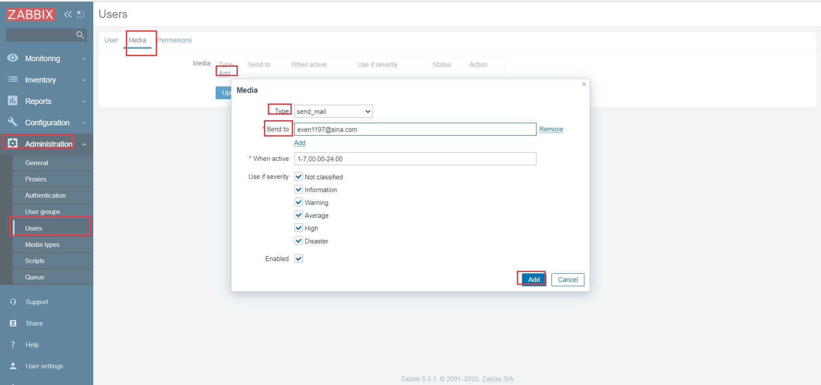Click the Monitoring eye icon
The image size is (821, 385).
coord(13,58)
